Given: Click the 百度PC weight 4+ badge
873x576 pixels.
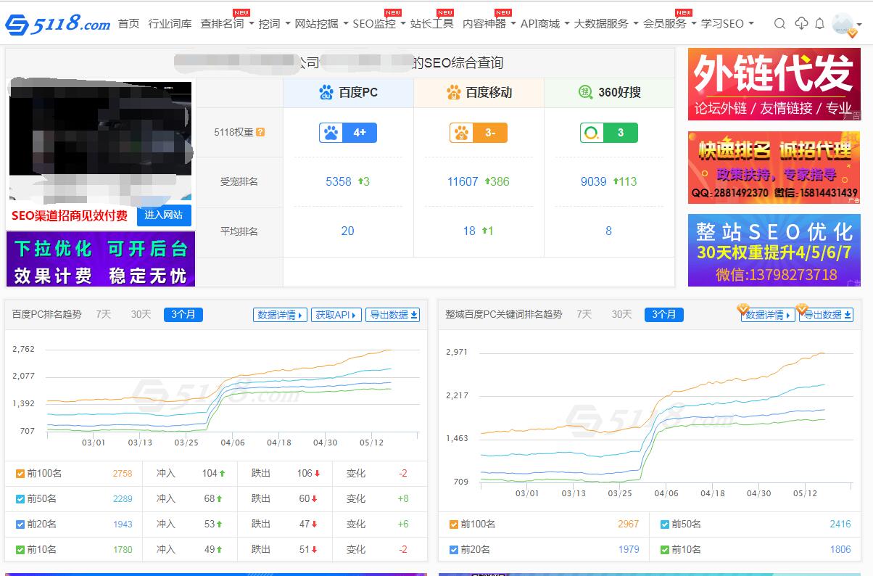Looking at the screenshot, I should tap(348, 133).
